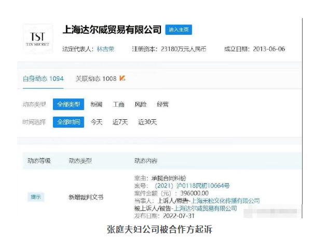Click the orange K icon beside 关联动态

[122, 78]
